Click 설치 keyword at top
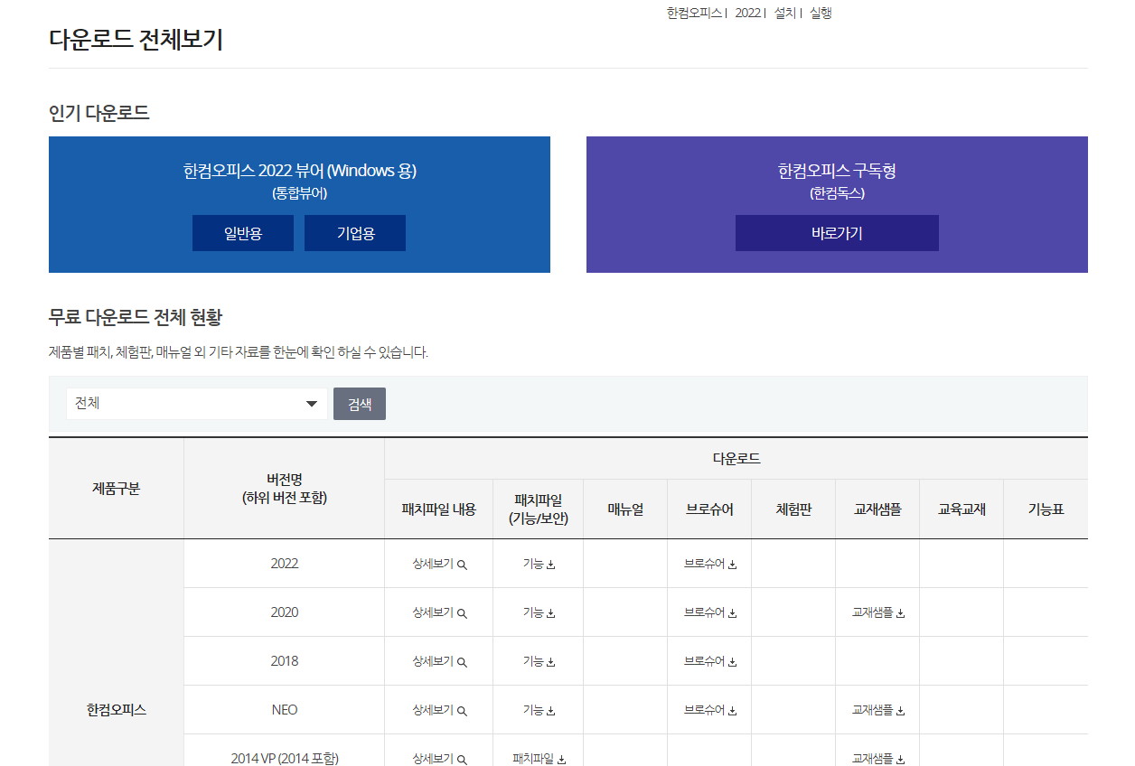Image resolution: width=1135 pixels, height=766 pixels. tap(785, 13)
